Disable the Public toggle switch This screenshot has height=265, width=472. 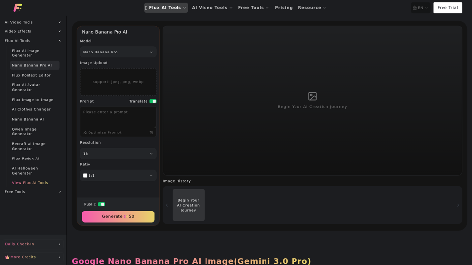click(x=101, y=204)
